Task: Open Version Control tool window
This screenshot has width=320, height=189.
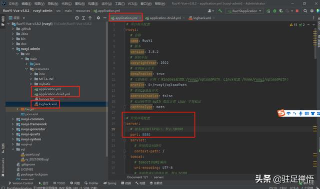Action: (x=20, y=183)
